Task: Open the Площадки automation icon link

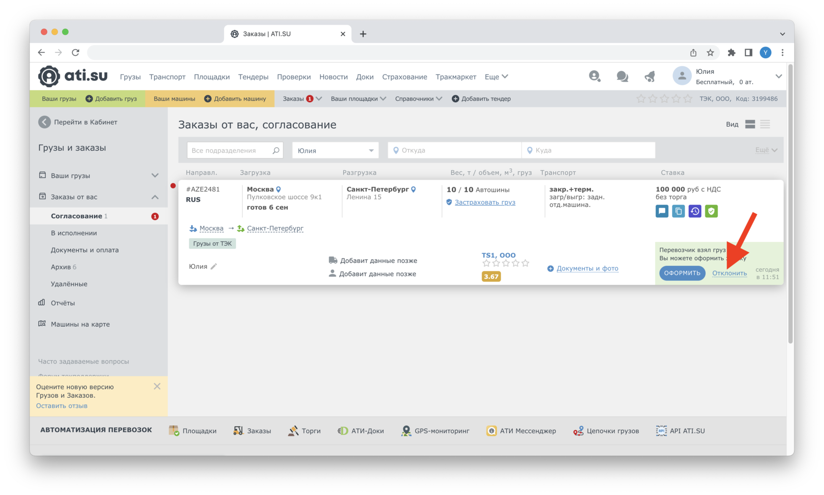Action: 192,431
